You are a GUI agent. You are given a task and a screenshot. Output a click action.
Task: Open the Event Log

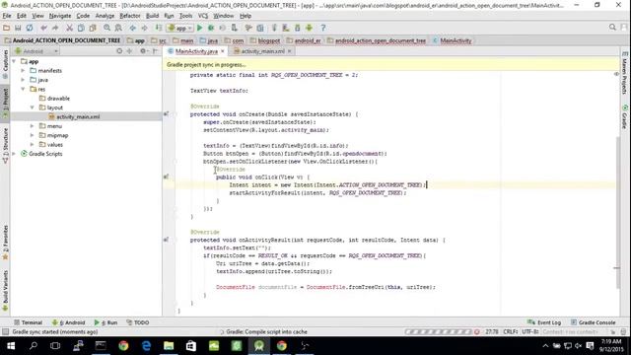pos(544,322)
